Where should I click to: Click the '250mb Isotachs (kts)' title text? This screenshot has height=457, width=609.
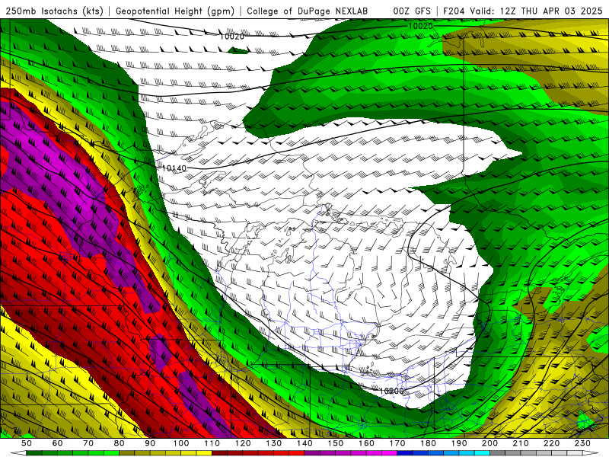(x=55, y=11)
